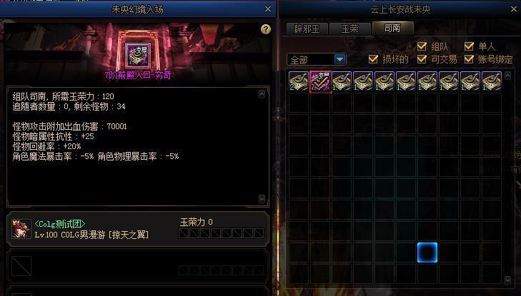This screenshot has height=296, width=521.
Task: Click the highlighted blue inventory slot
Action: tap(427, 252)
